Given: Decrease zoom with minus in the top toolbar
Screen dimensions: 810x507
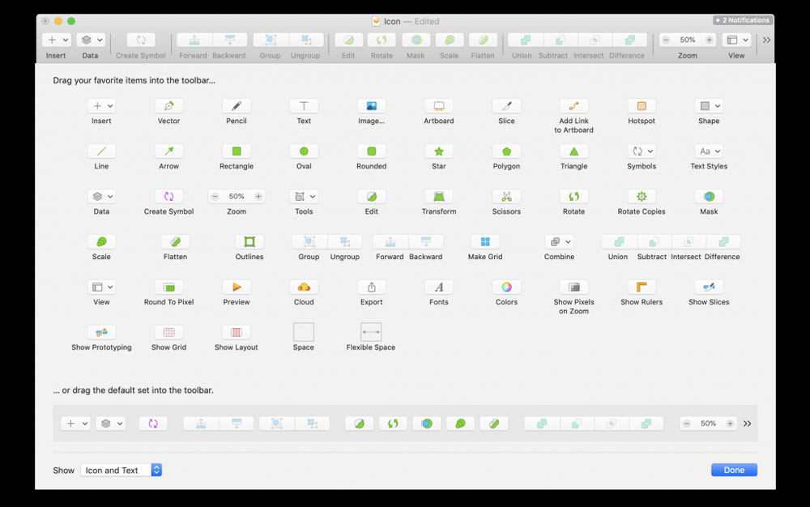Looking at the screenshot, I should (x=667, y=40).
